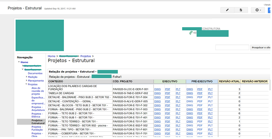Screen dimensions: 272x139
Task: Click Executivo DWG link for F-004
Action: (x=157, y=97)
